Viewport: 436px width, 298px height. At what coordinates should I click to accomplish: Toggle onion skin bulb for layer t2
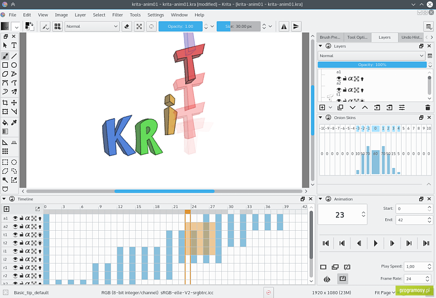coord(40,243)
